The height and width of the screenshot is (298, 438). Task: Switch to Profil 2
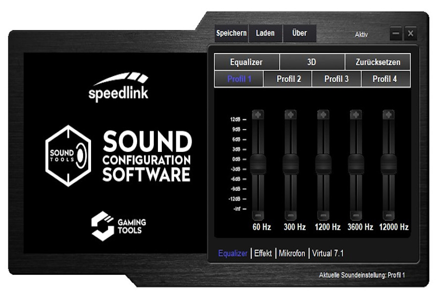[x=288, y=79]
